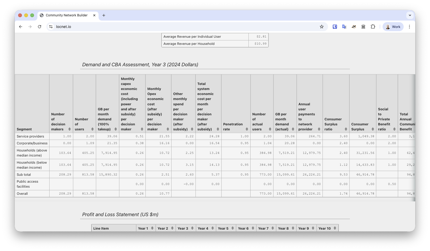The width and height of the screenshot is (430, 251).
Task: Sort by Penetration rate
Action: pyautogui.click(x=247, y=129)
